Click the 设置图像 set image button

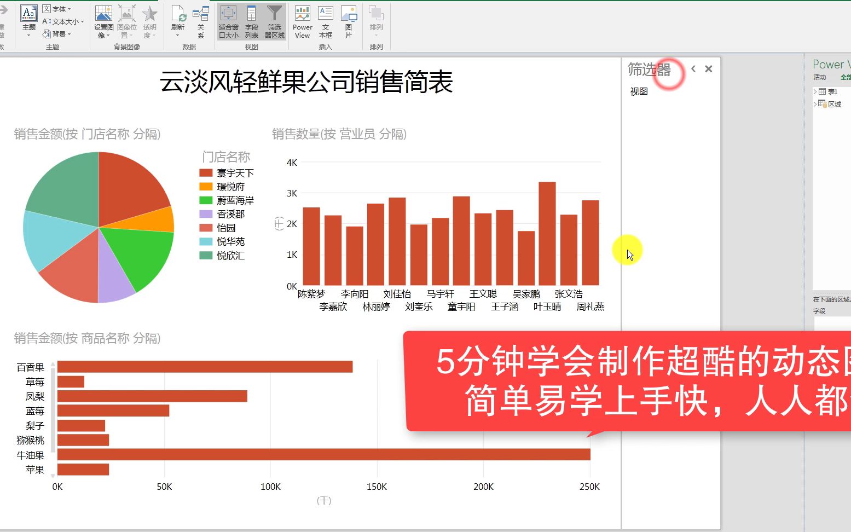pos(103,22)
